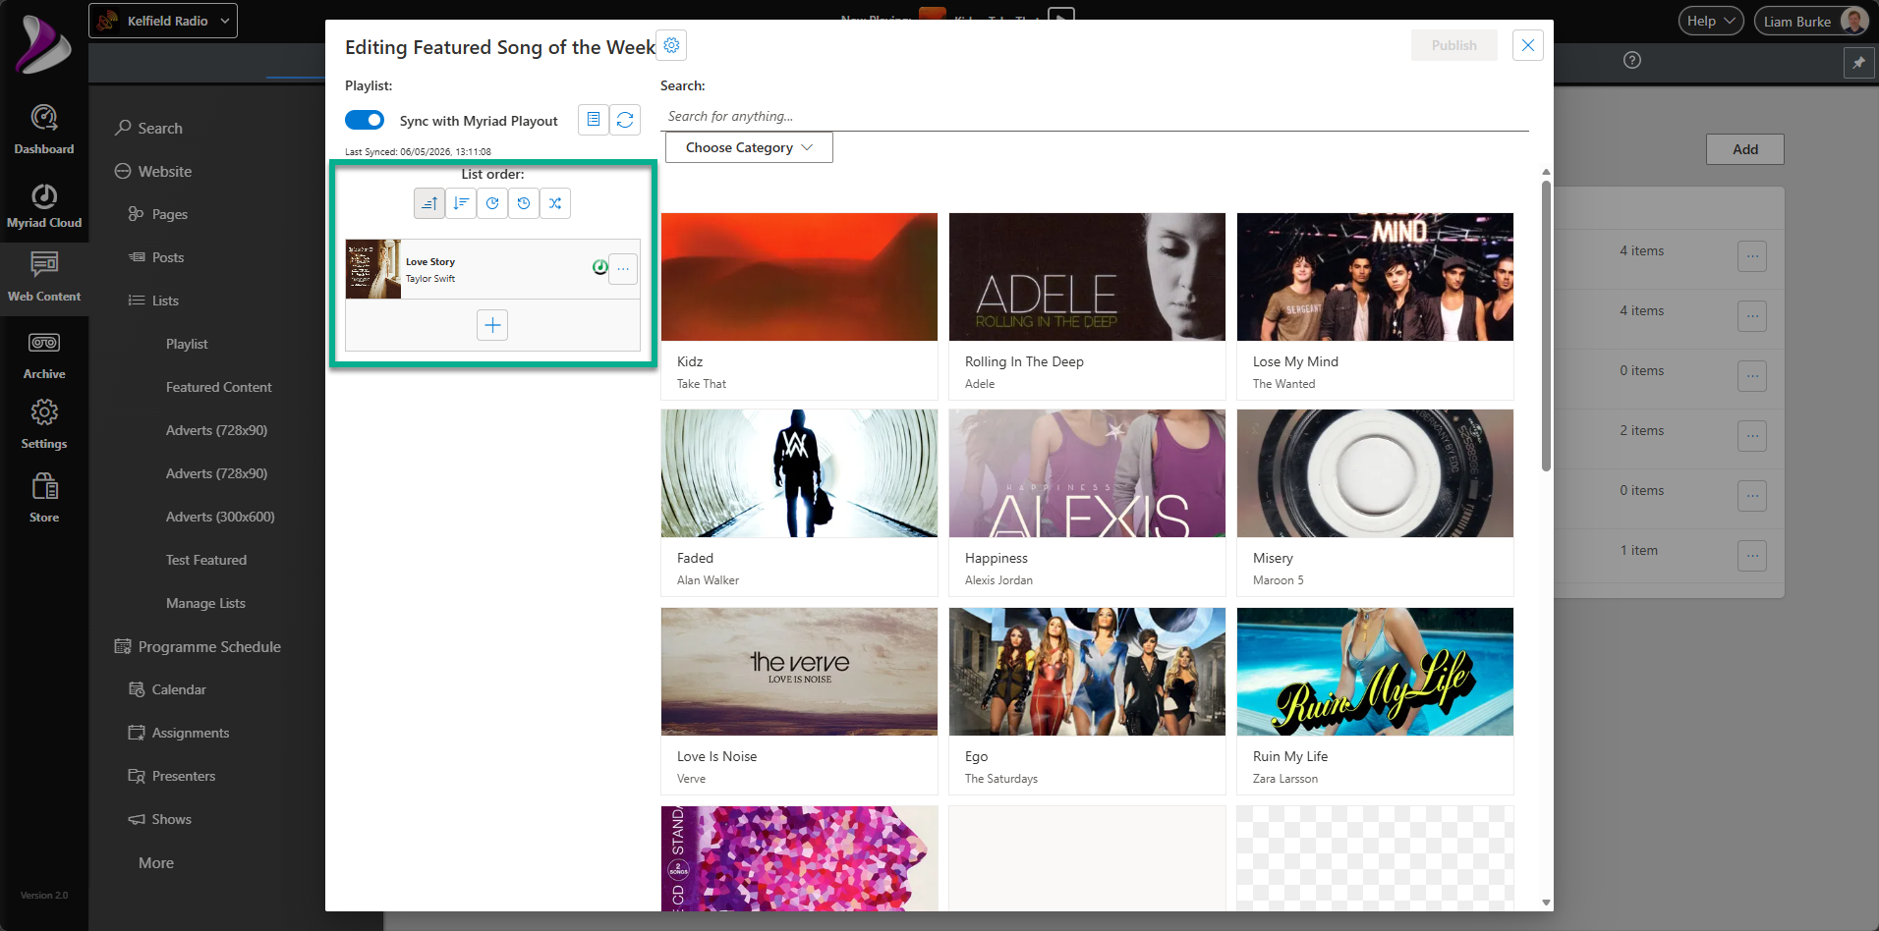The width and height of the screenshot is (1879, 931).
Task: Open the Shows menu item
Action: pyautogui.click(x=159, y=819)
